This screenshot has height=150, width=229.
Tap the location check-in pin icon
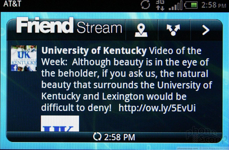[x=141, y=30]
